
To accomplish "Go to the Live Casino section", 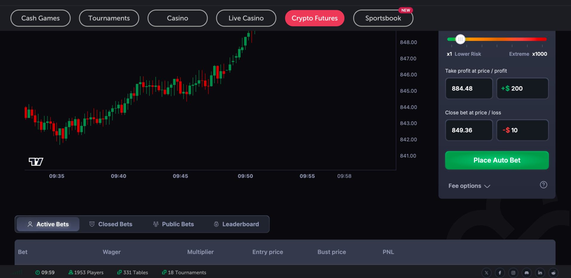I will click(x=246, y=18).
